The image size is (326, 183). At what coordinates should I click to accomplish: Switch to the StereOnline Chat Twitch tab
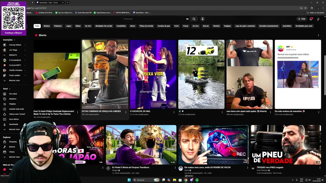pyautogui.click(x=50, y=3)
